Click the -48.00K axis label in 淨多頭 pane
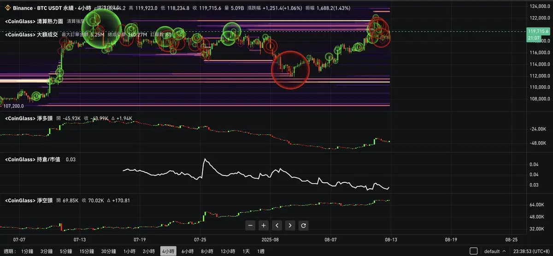The image size is (553, 256). pos(537,143)
